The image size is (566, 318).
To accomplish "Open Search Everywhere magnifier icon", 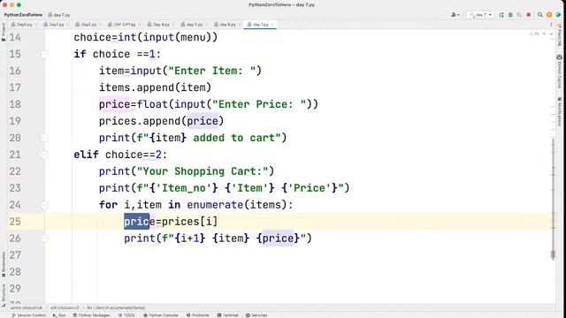I will tap(540, 15).
